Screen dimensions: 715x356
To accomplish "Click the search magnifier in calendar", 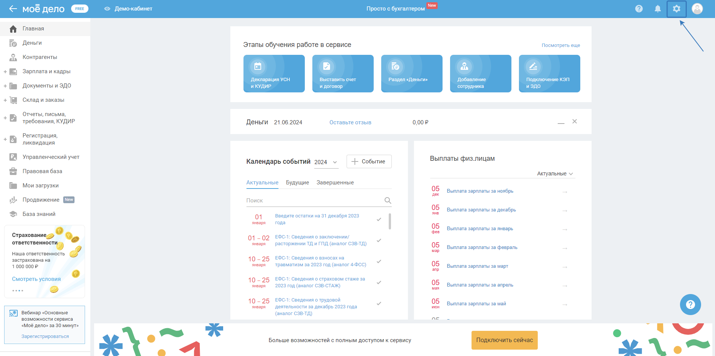I will (388, 201).
